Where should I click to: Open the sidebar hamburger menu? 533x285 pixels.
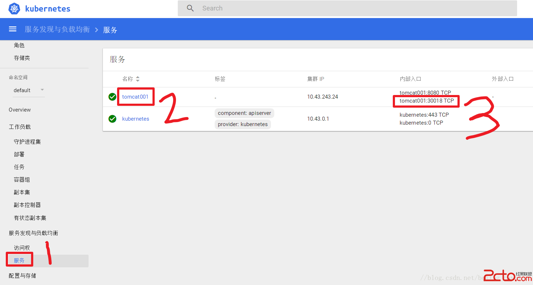(13, 29)
